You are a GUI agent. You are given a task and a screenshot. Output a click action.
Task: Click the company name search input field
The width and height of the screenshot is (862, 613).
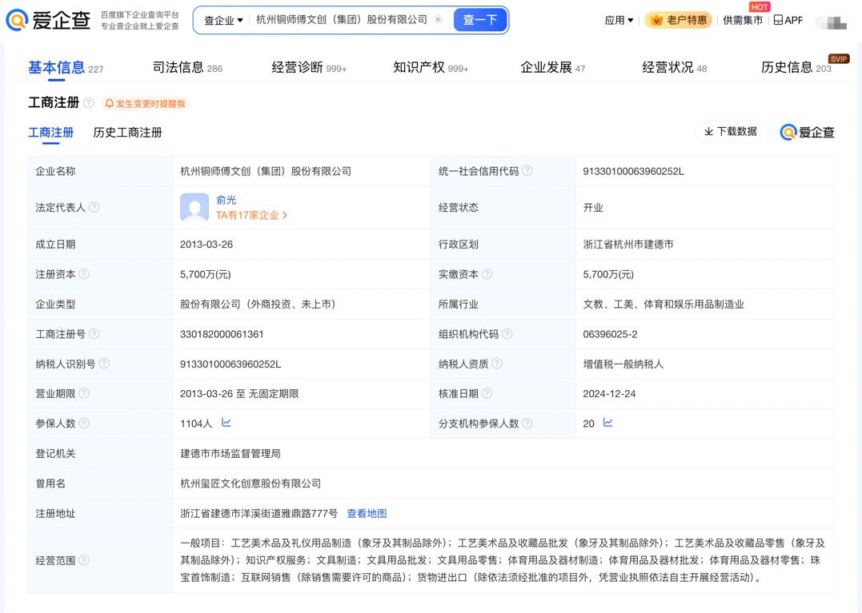[342, 20]
